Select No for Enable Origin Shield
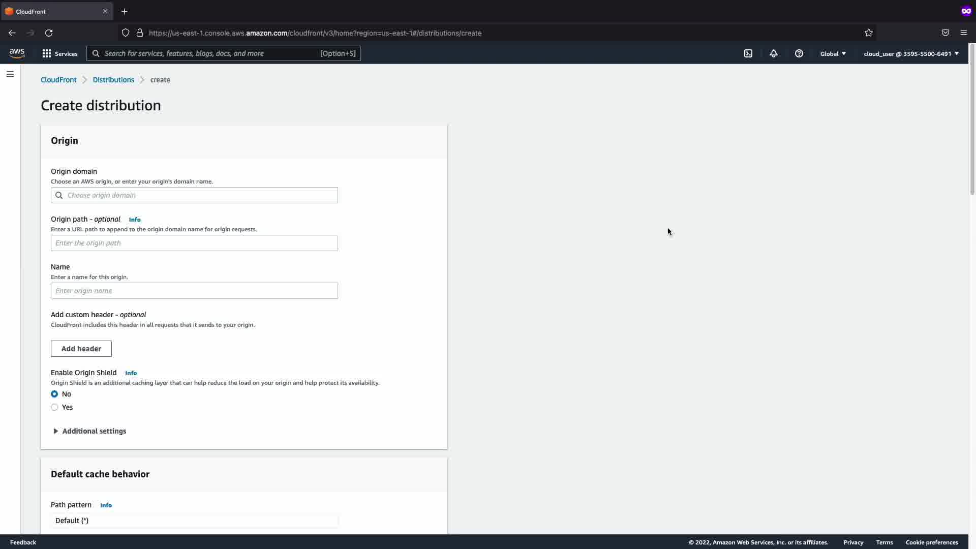Viewport: 976px width, 549px height. click(x=54, y=394)
